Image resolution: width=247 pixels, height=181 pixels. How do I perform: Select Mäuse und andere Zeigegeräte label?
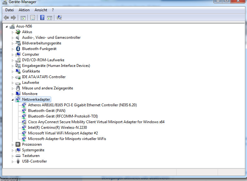point(48,88)
